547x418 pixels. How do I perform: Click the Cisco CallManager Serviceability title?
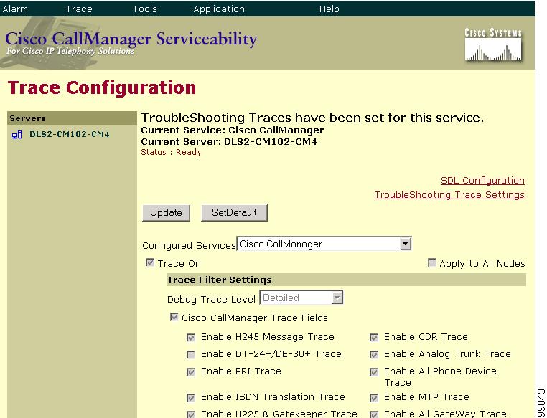131,39
